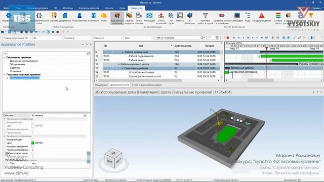This screenshot has width=324, height=182.
Task: Collapse the Системные профили tree node
Action: point(4,57)
